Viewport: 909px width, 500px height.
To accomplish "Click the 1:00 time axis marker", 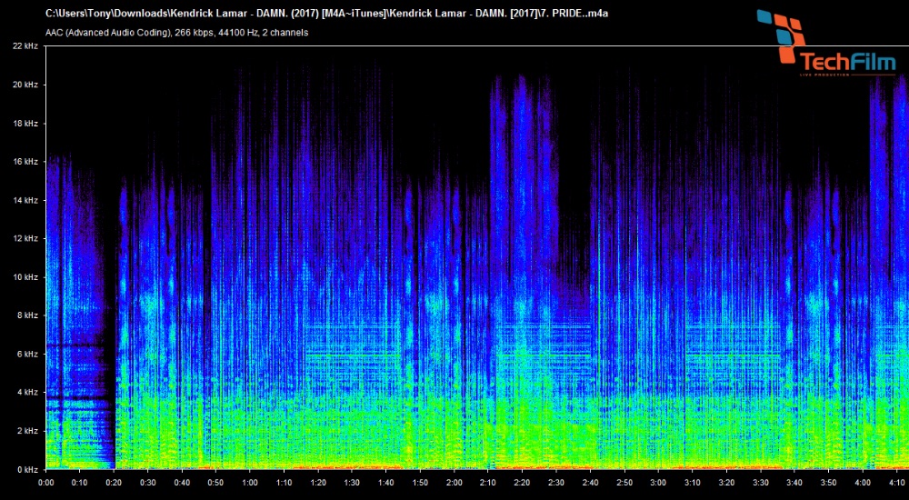I will 250,483.
